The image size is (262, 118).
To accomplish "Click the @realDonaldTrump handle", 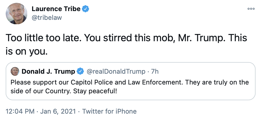I will [115, 71].
